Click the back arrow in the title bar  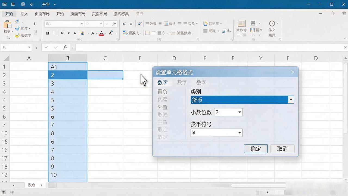point(32,4)
